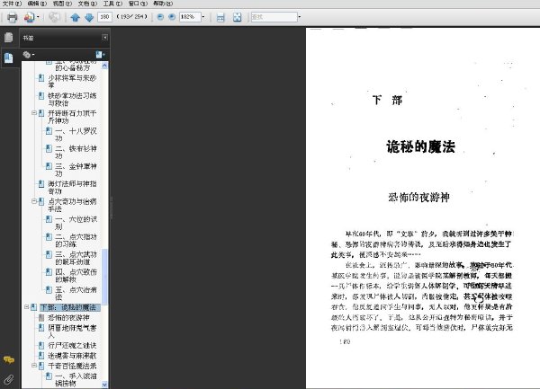Open the Attachments paperclip icon
Screen dimensions: 540x389
click(9, 379)
